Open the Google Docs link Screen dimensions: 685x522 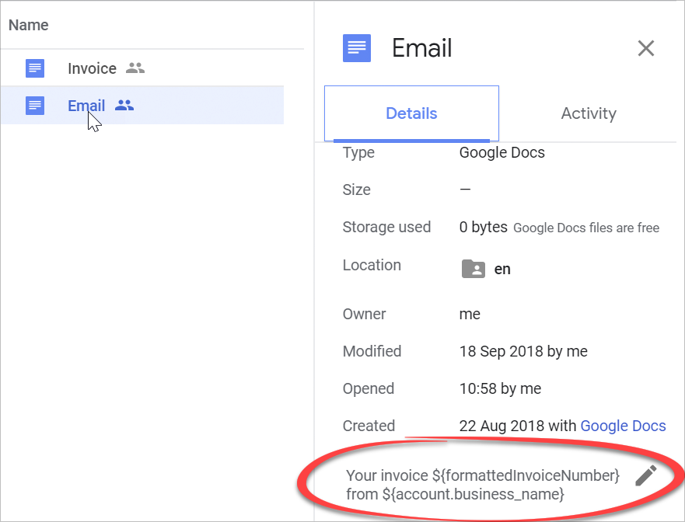[623, 426]
